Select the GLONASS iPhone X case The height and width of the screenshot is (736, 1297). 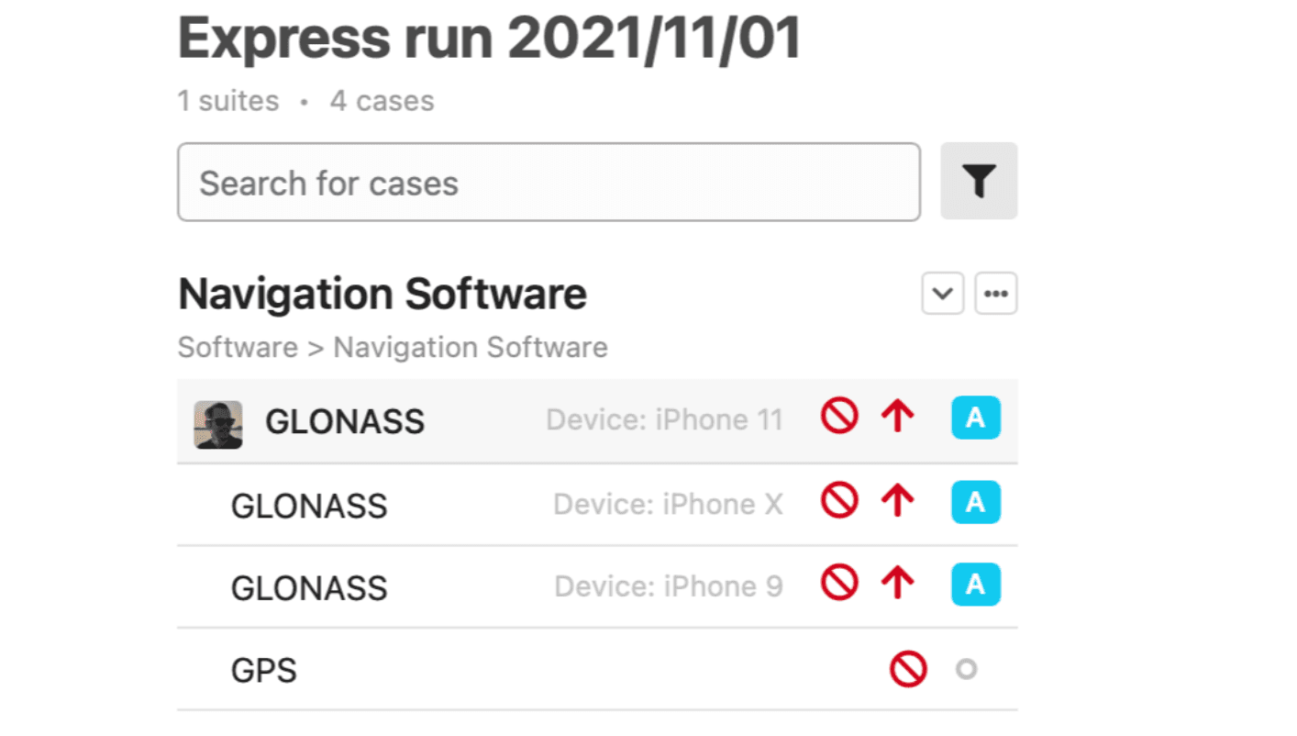(597, 505)
